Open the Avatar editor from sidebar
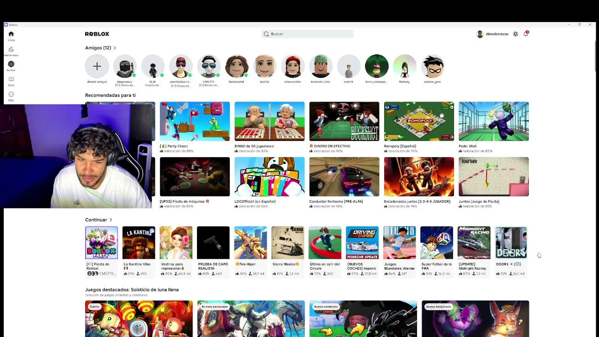Viewport: 599px width, 337px height. click(11, 66)
